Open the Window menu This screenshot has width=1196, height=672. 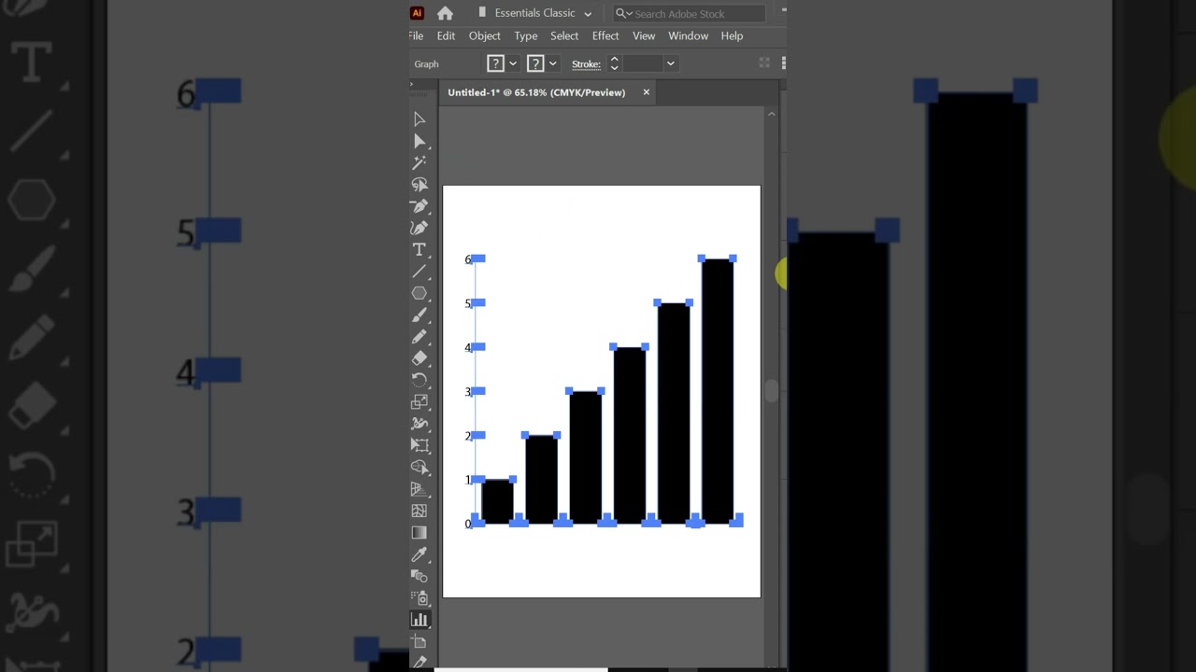[x=688, y=35]
